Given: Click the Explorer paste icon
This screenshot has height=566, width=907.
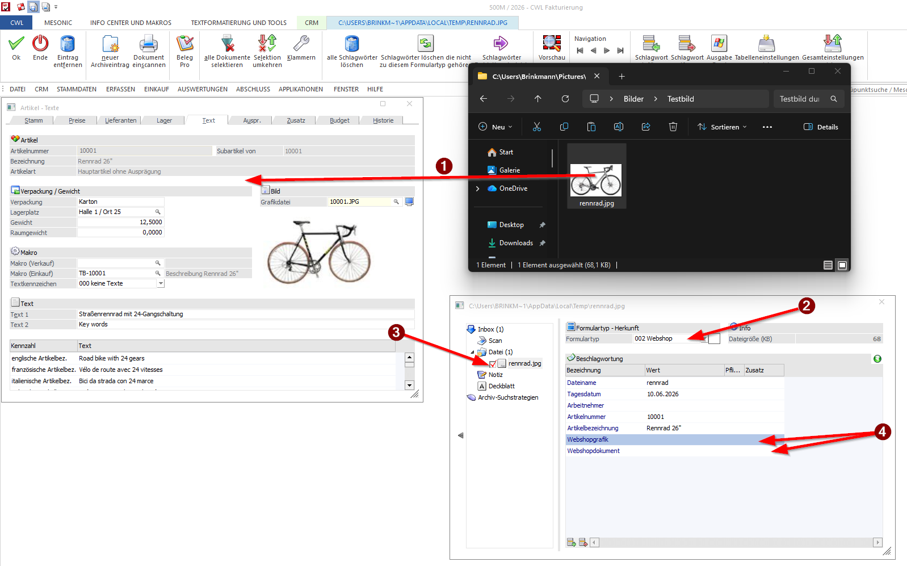Looking at the screenshot, I should coord(591,127).
